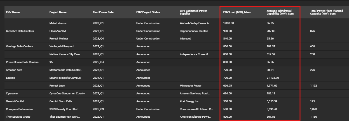Sort table by First Power Date header

point(103,12)
